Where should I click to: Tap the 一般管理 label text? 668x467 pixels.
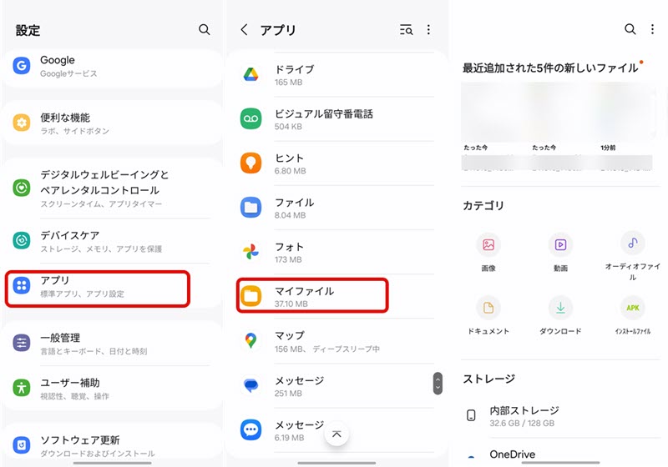coord(60,338)
